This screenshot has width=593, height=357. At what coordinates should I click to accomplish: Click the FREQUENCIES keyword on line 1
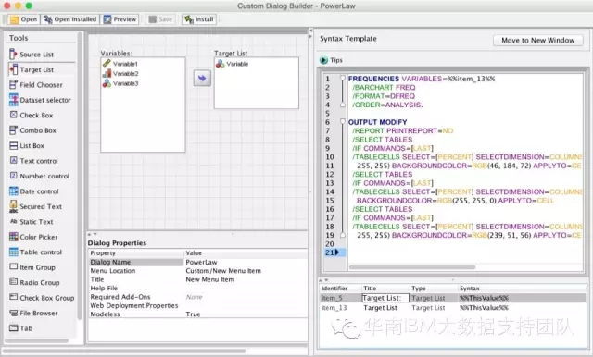(373, 79)
